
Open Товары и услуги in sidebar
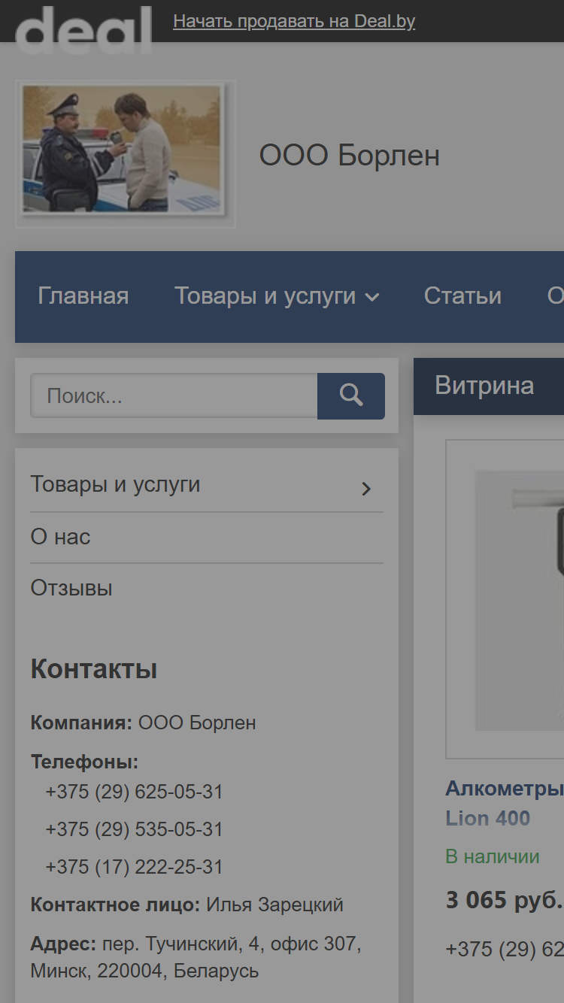116,484
